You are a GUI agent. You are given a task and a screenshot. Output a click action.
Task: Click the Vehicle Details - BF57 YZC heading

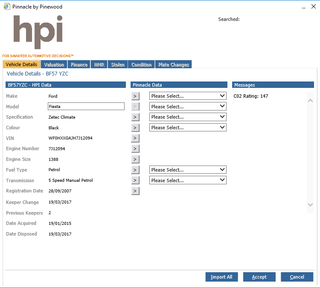pos(38,74)
